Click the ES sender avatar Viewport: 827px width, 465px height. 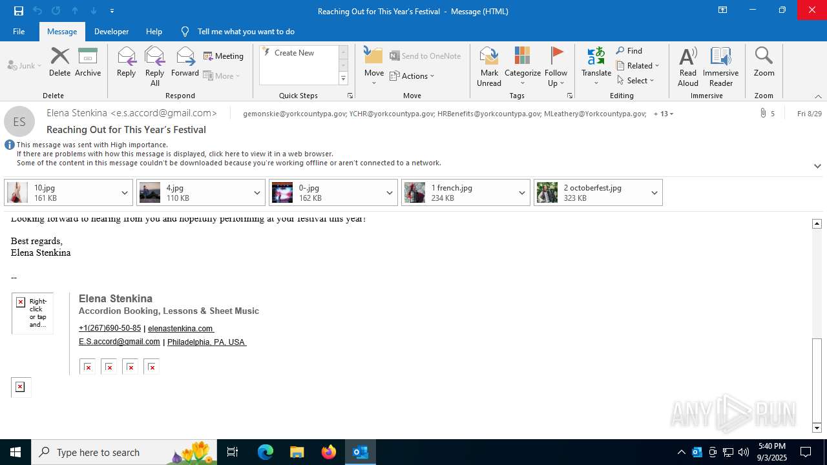[x=19, y=121]
